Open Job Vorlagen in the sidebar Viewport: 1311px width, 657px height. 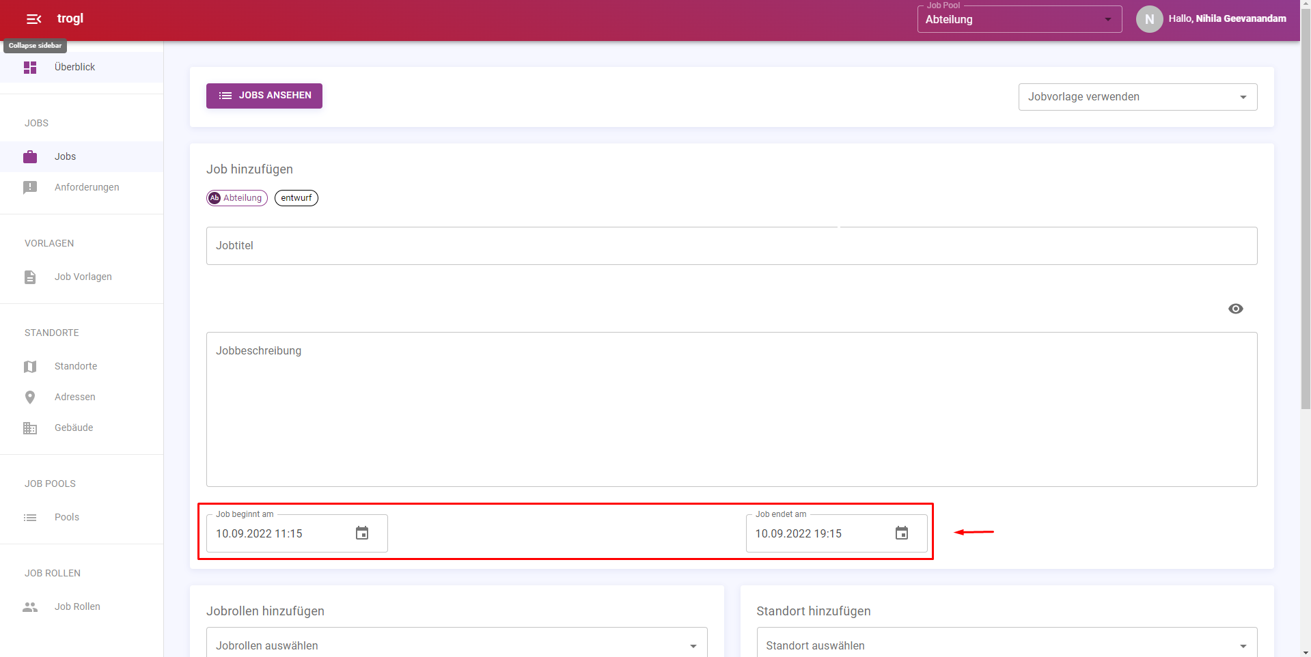[83, 277]
